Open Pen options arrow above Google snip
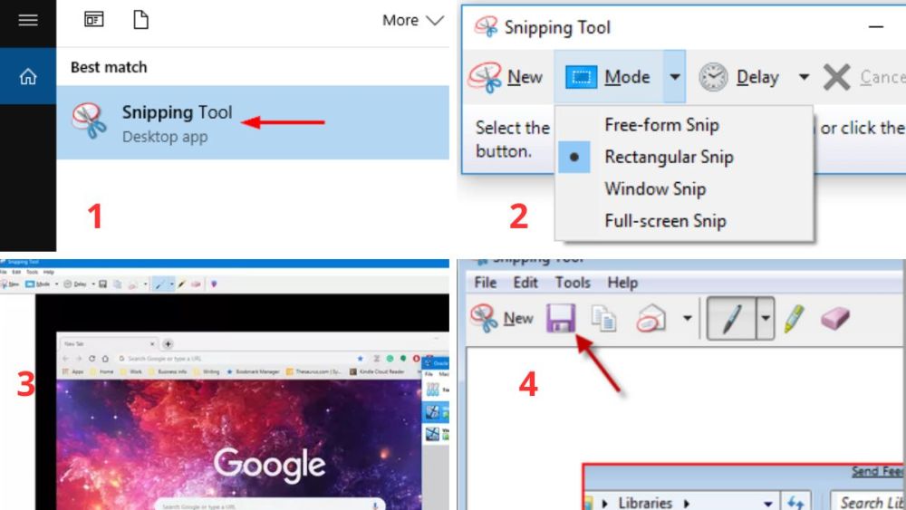The width and height of the screenshot is (906, 510). pyautogui.click(x=171, y=284)
